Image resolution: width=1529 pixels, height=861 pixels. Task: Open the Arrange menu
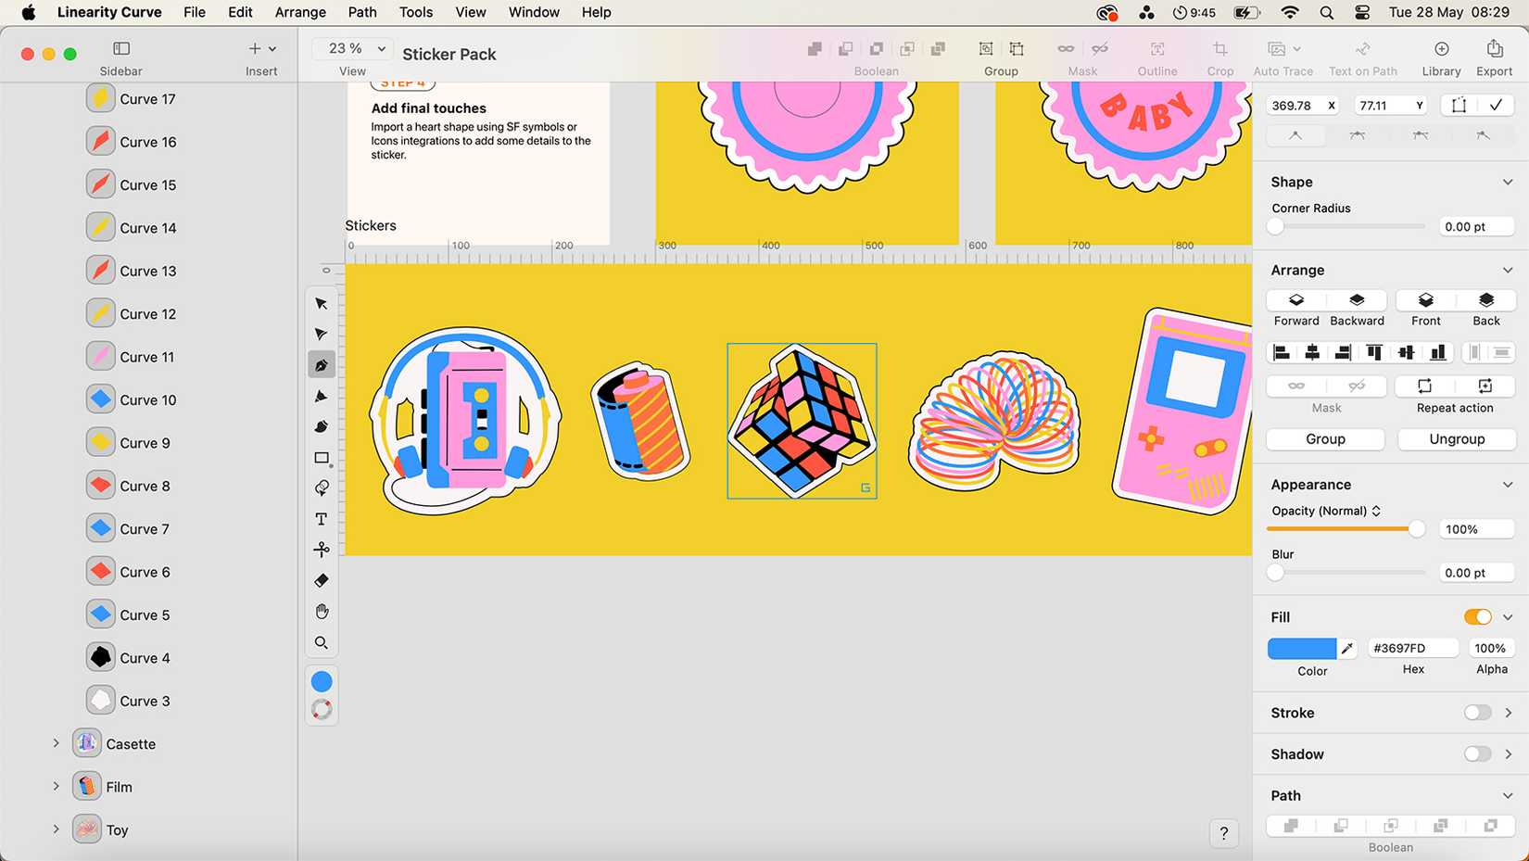(x=299, y=12)
